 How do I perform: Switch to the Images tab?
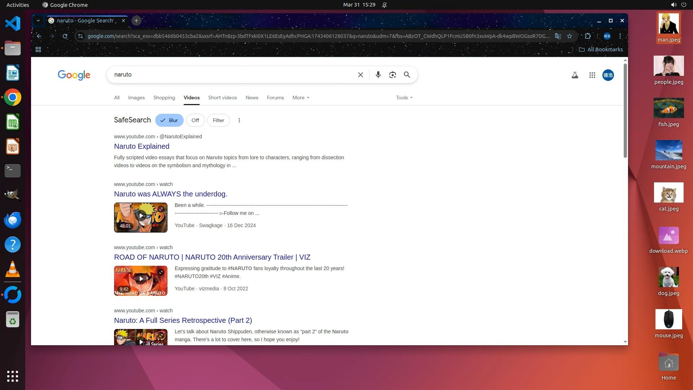(x=136, y=97)
